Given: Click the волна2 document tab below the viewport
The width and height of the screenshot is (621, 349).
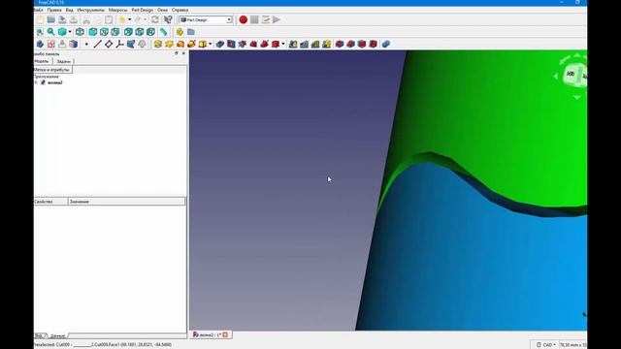Looking at the screenshot, I should pos(211,334).
